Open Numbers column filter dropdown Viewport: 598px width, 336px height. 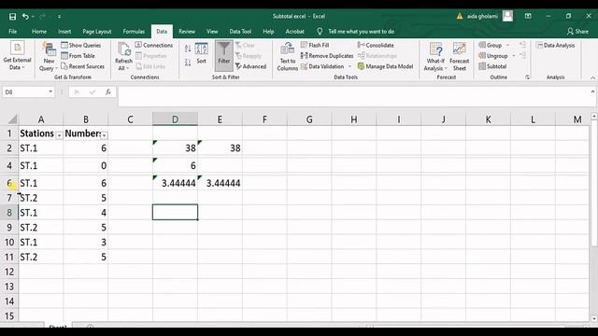[104, 135]
